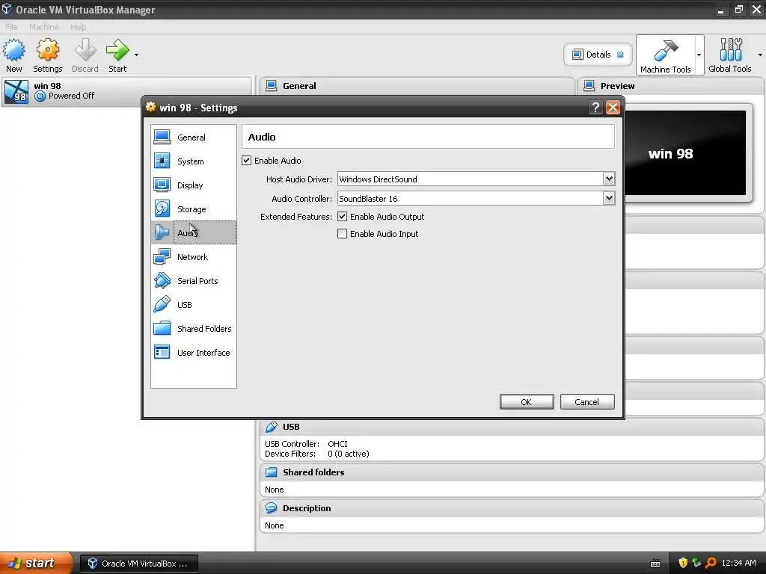Expand the Machine Tools dropdown arrow

pyautogui.click(x=699, y=55)
